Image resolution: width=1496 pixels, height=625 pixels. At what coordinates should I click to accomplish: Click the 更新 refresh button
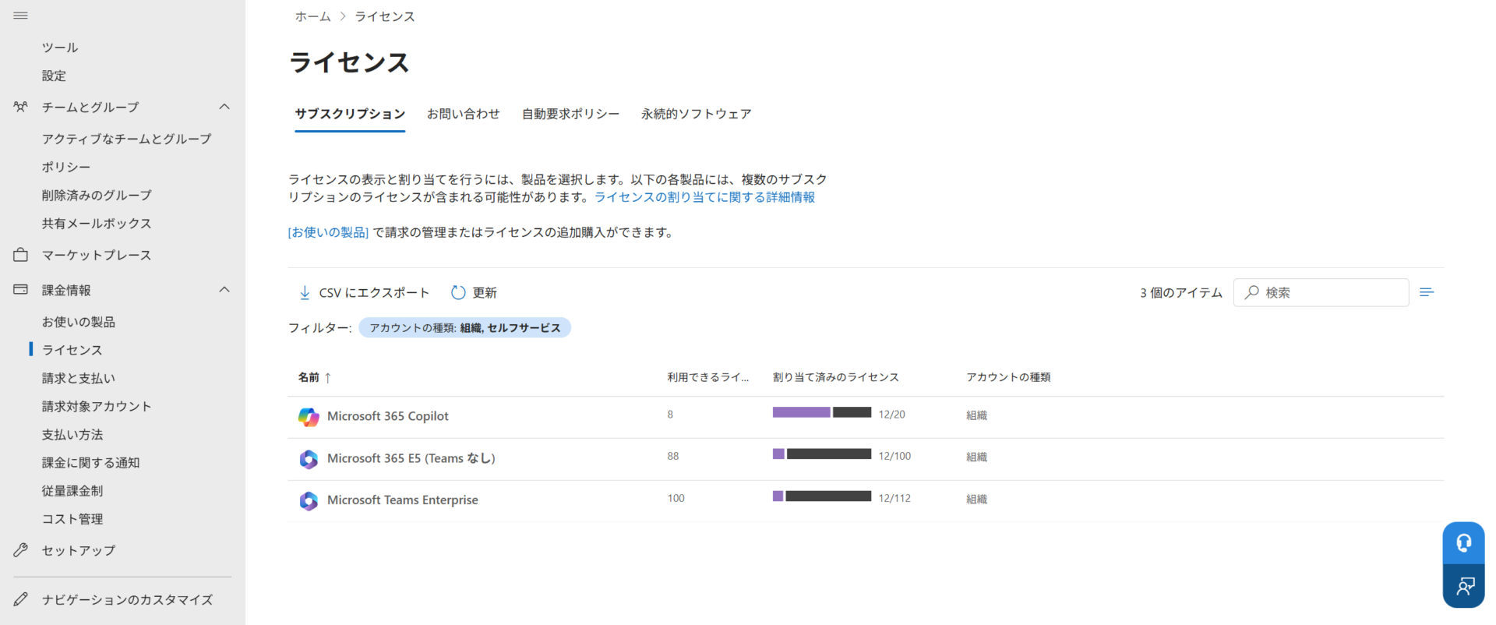click(x=474, y=293)
